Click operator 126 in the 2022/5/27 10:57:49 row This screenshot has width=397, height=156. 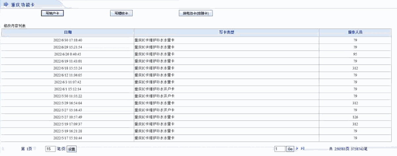point(355,117)
